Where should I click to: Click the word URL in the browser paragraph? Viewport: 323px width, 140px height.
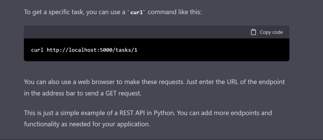(232, 82)
